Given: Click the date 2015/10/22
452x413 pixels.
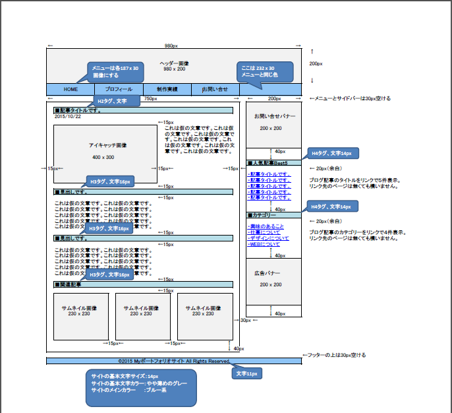Looking at the screenshot, I should (68, 117).
